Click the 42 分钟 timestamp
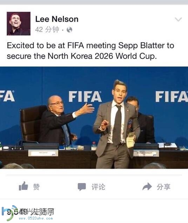Screen dimensions: 188x223 coord(47,29)
